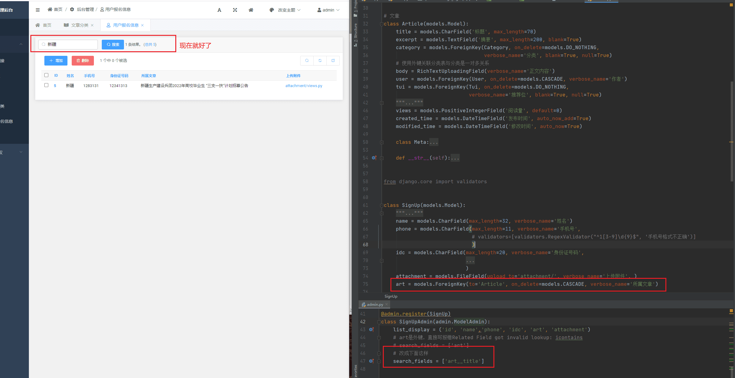This screenshot has width=735, height=378.
Task: Fold the class SignUpAdmin block
Action: tap(379, 322)
